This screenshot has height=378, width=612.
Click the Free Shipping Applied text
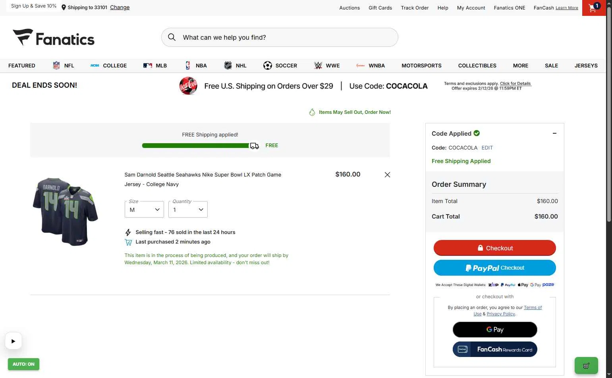coord(461,161)
